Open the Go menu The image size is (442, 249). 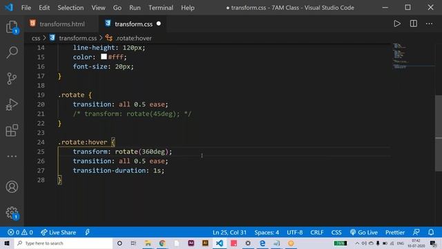[x=117, y=8]
